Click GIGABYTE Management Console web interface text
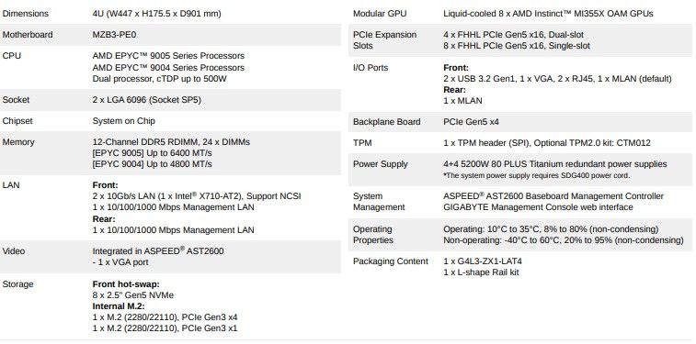This screenshot has height=344, width=696. 538,207
